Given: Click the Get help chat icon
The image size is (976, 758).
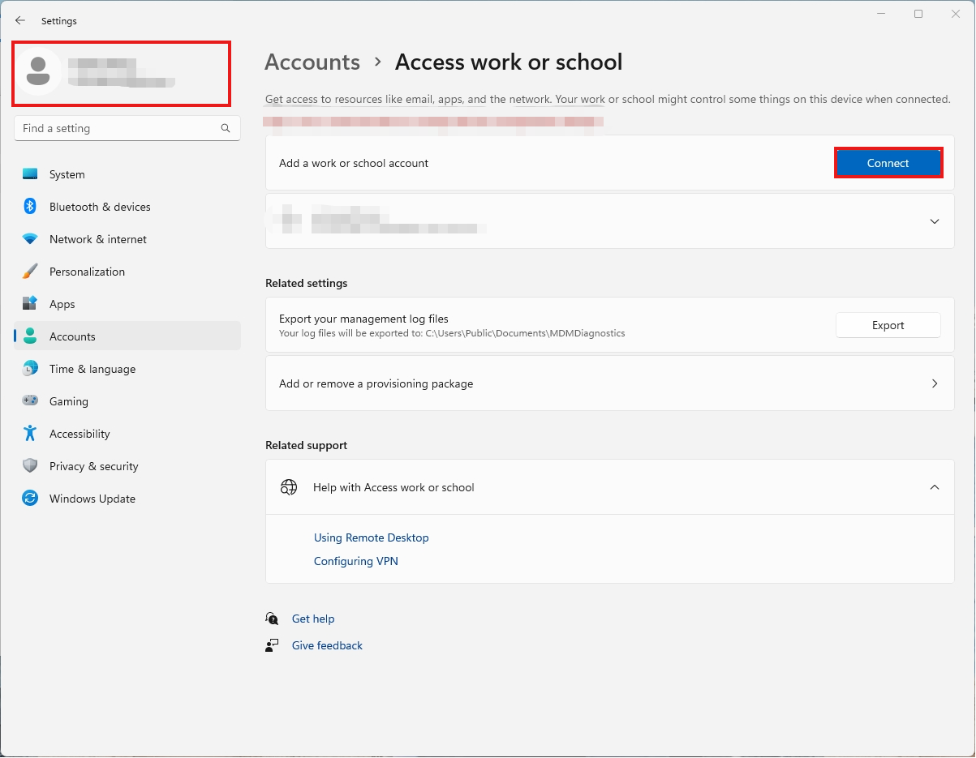Looking at the screenshot, I should (x=273, y=619).
